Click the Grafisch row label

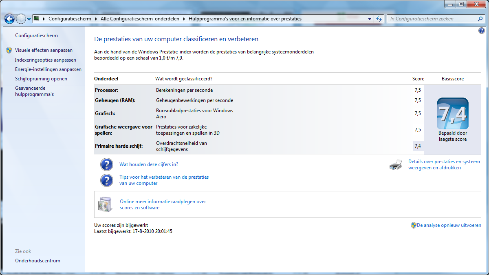click(x=105, y=113)
